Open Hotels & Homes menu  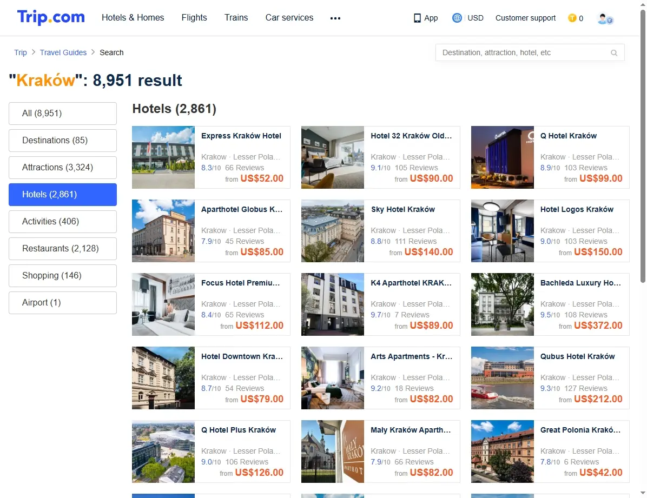(133, 18)
